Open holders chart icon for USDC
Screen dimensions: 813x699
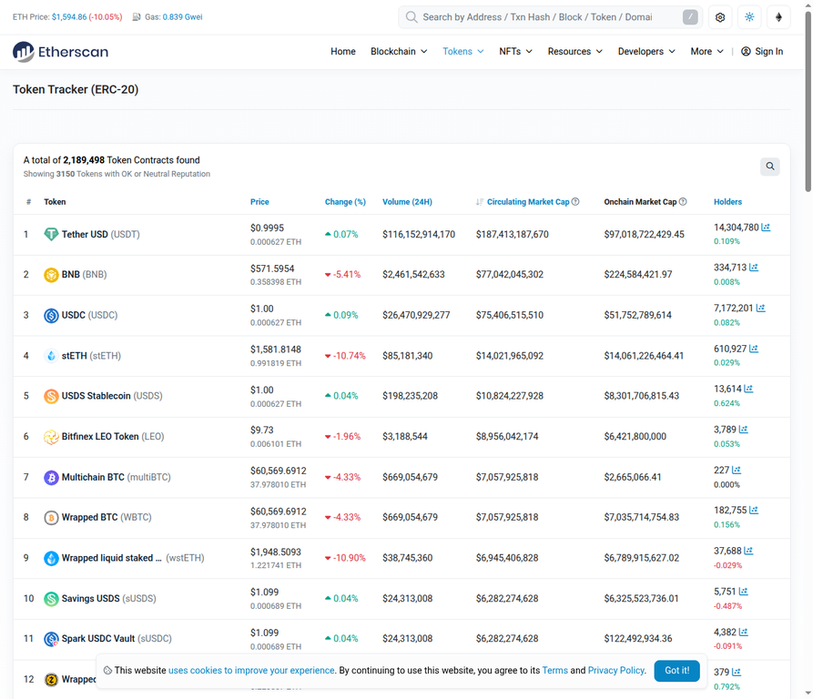pos(760,308)
